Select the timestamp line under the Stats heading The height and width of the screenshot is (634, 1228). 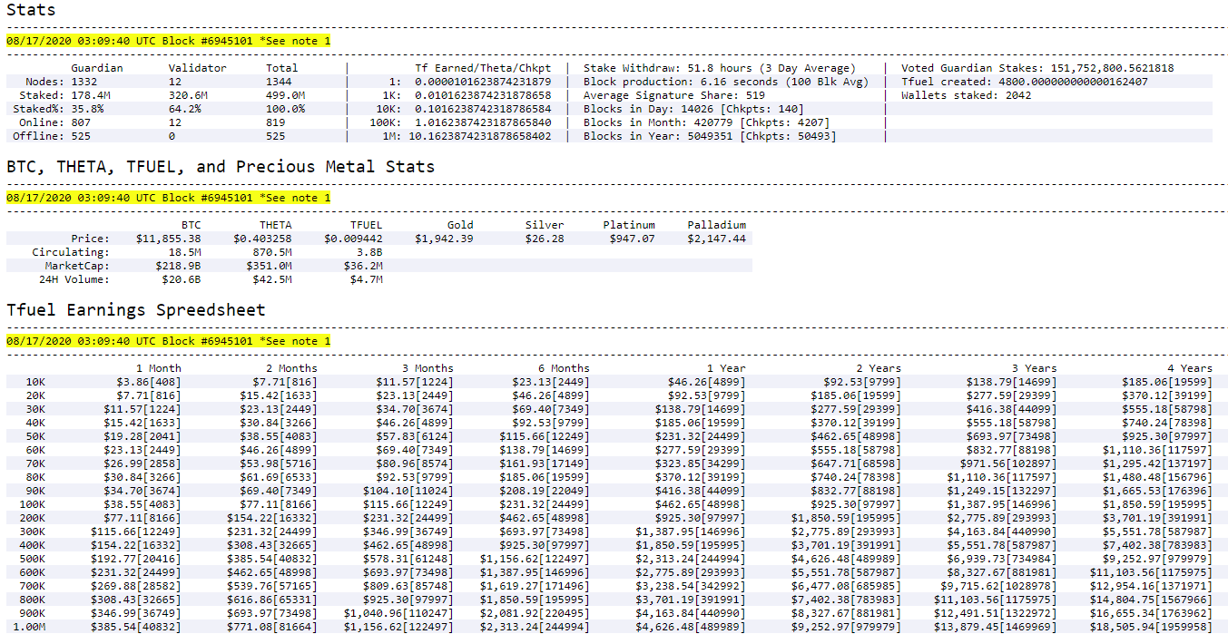[x=169, y=41]
